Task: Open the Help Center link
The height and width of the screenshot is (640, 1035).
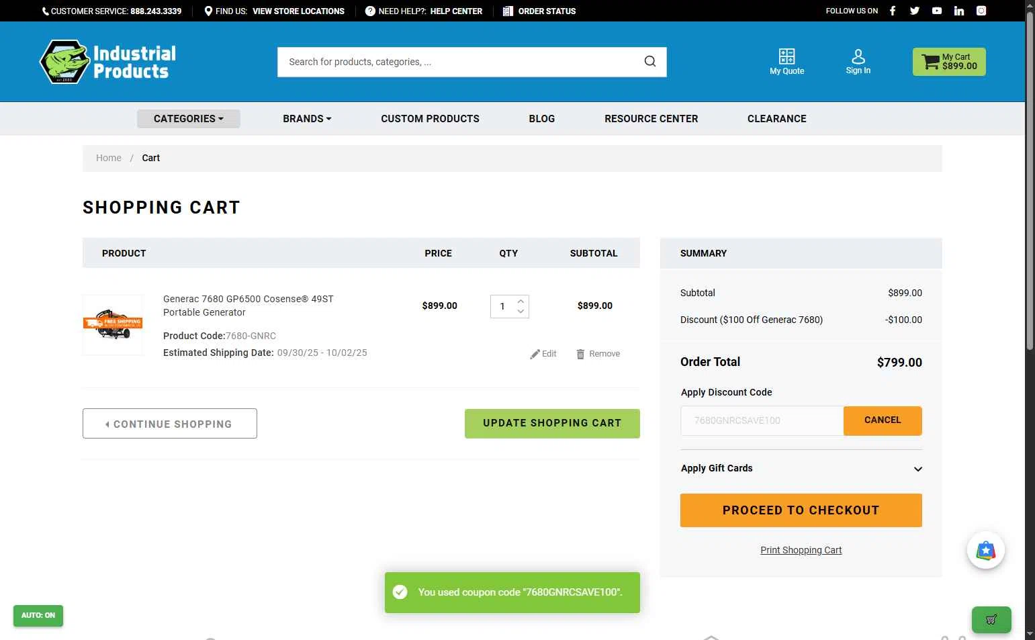Action: pyautogui.click(x=456, y=11)
